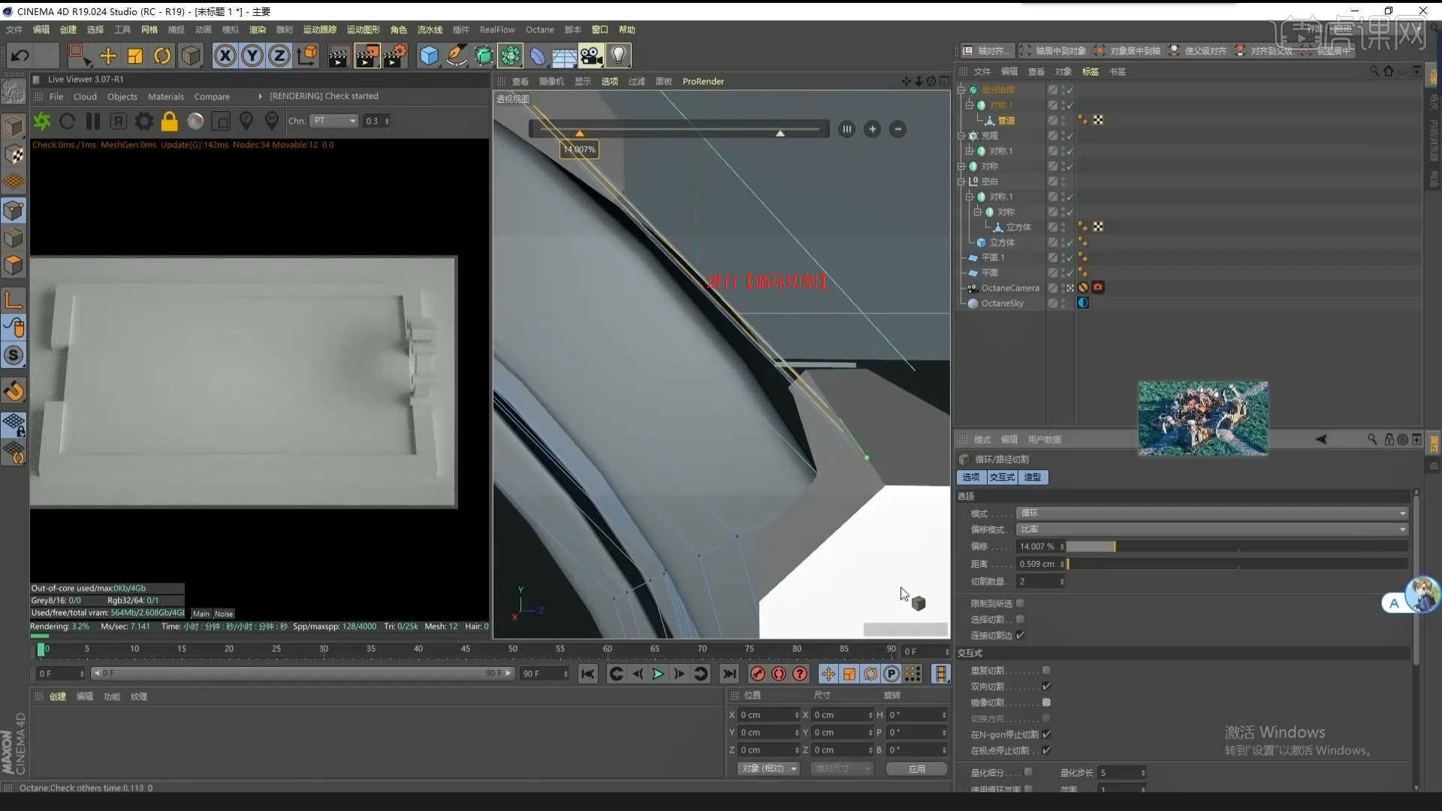Switch to the 交互式 tab
Viewport: 1442px width, 811px height.
[x=1002, y=477]
